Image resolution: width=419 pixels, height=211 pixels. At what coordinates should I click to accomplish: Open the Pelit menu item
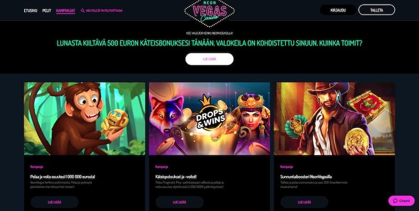click(47, 10)
